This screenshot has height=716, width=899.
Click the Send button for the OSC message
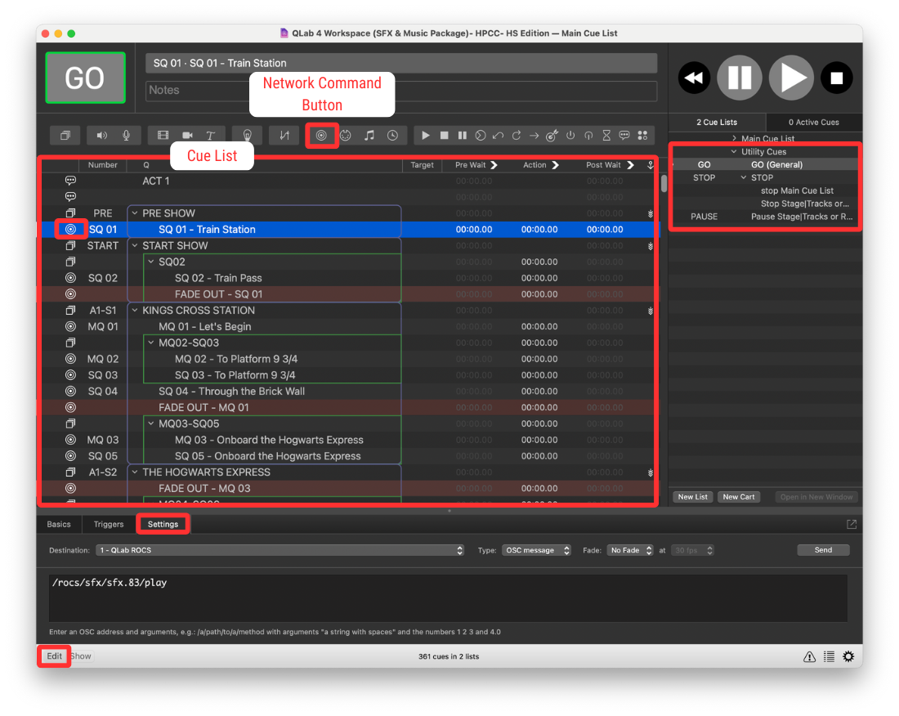(x=823, y=549)
